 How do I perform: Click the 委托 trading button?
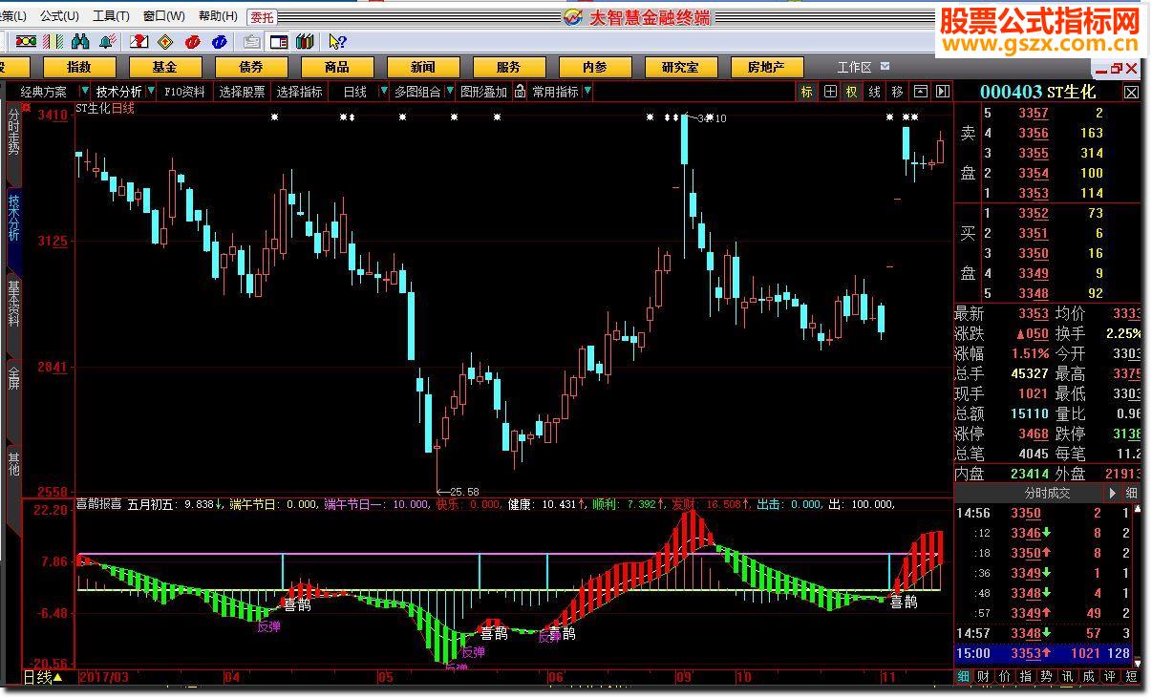coord(261,16)
